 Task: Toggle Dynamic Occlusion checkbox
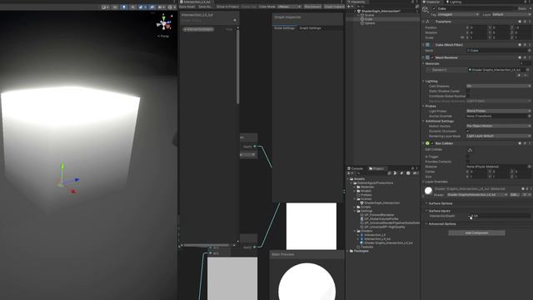coord(468,131)
